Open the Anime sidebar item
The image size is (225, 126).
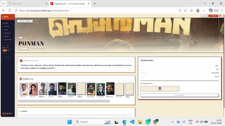pos(5,30)
